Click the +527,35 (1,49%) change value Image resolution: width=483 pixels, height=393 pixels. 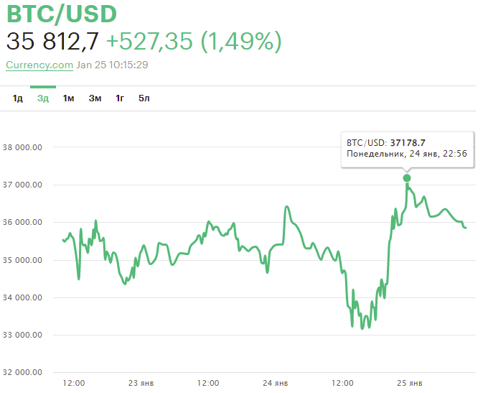point(194,42)
